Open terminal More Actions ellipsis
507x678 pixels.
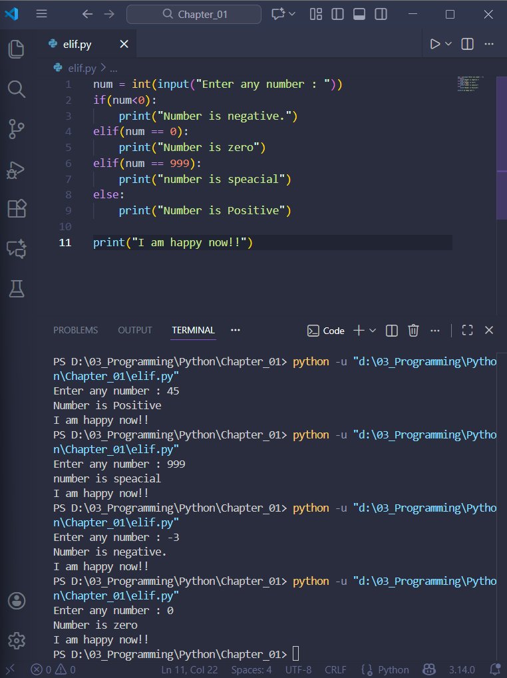(x=435, y=331)
